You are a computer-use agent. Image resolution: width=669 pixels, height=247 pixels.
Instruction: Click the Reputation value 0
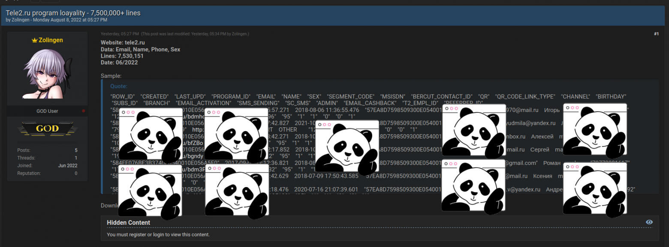pyautogui.click(x=76, y=173)
